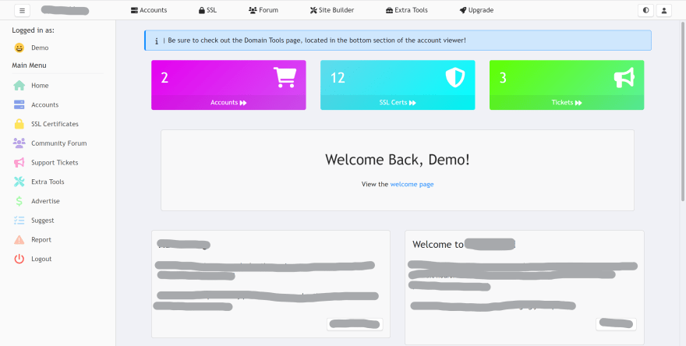This screenshot has height=346, width=686.
Task: Open Extra Tools in the top navigation
Action: point(407,10)
